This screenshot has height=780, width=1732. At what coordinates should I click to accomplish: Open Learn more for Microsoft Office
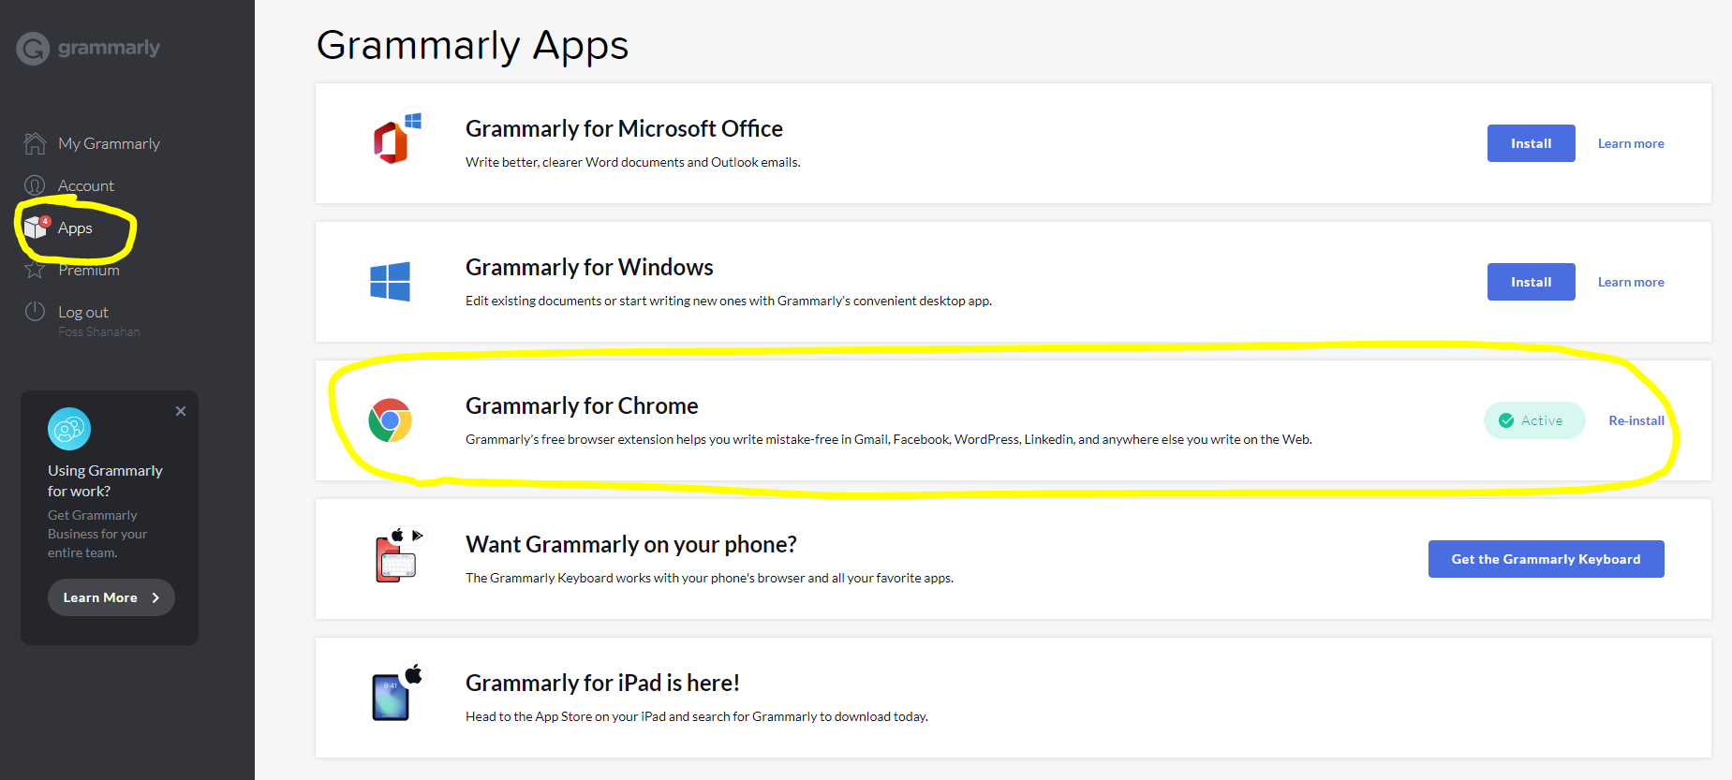coord(1631,143)
